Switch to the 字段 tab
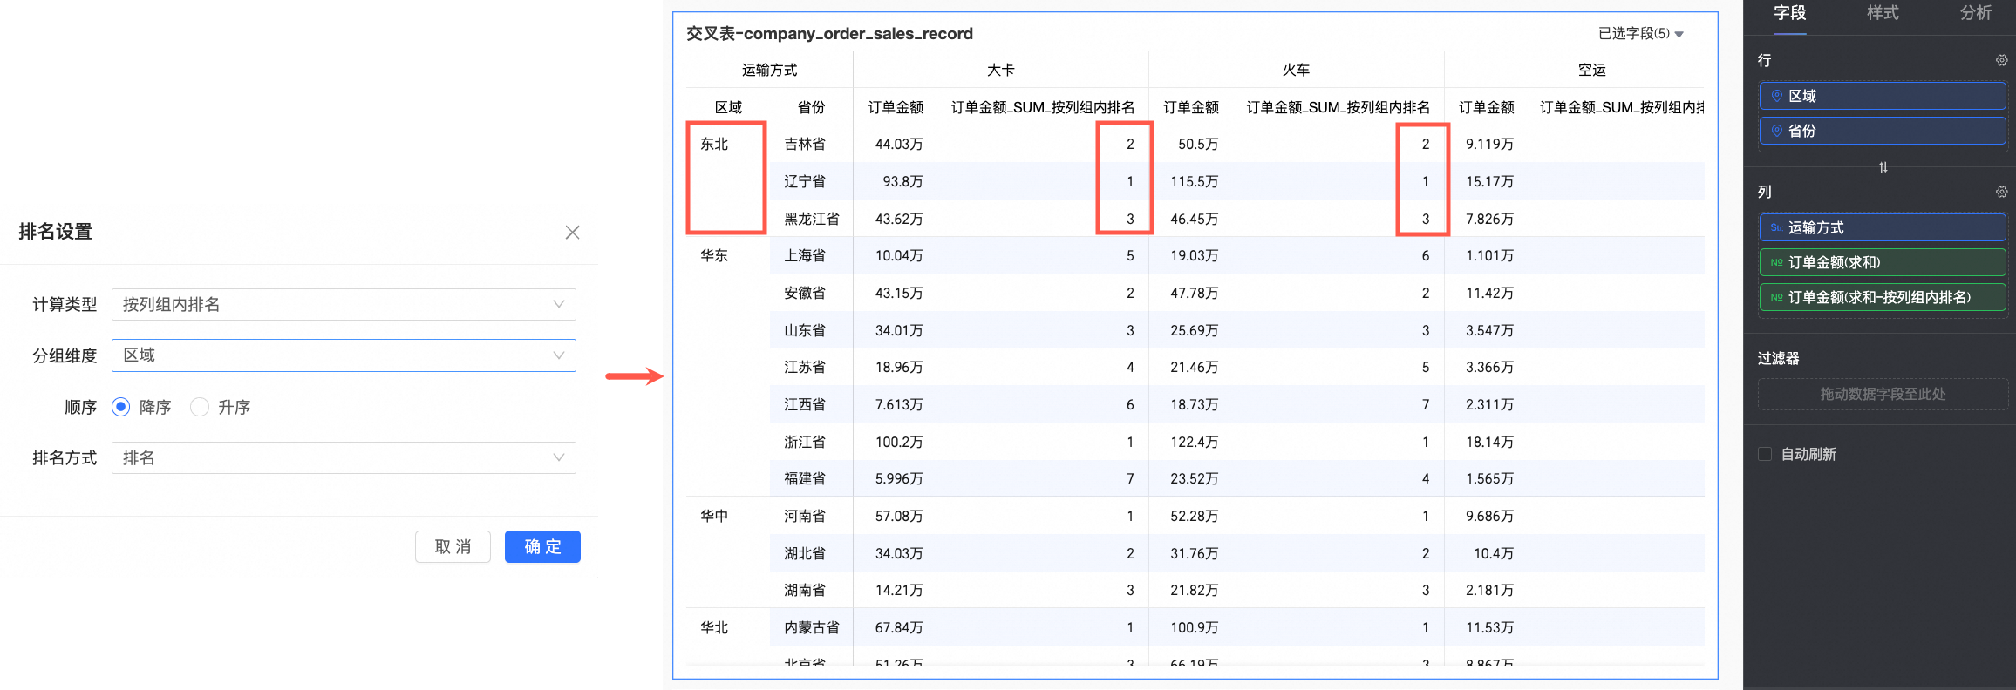The height and width of the screenshot is (690, 2016). [x=1789, y=13]
